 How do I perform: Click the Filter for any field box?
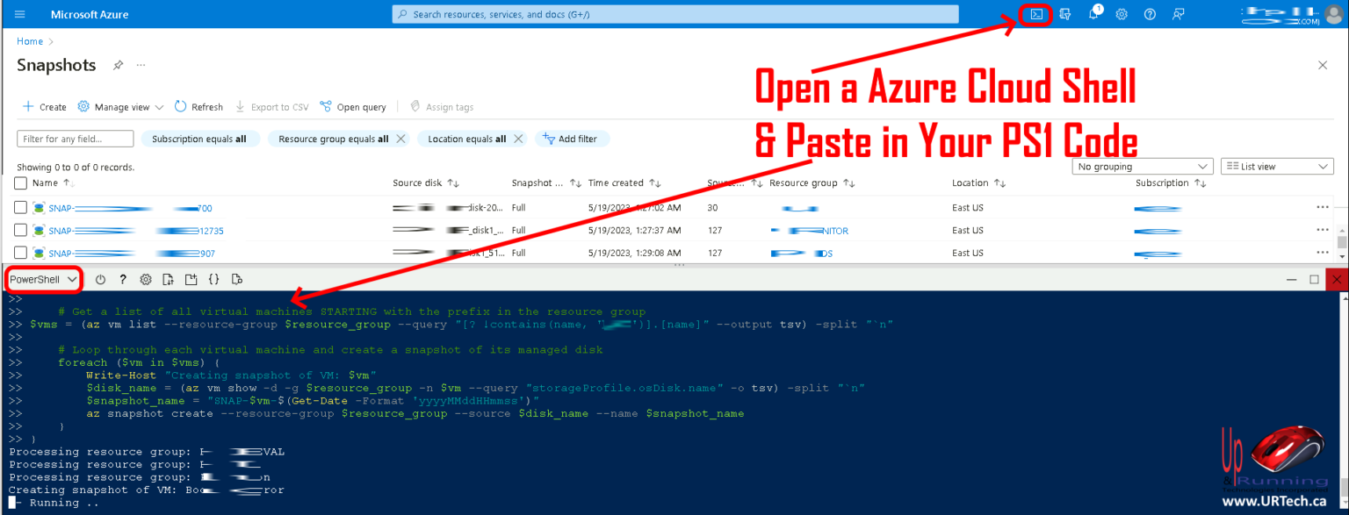click(x=76, y=139)
